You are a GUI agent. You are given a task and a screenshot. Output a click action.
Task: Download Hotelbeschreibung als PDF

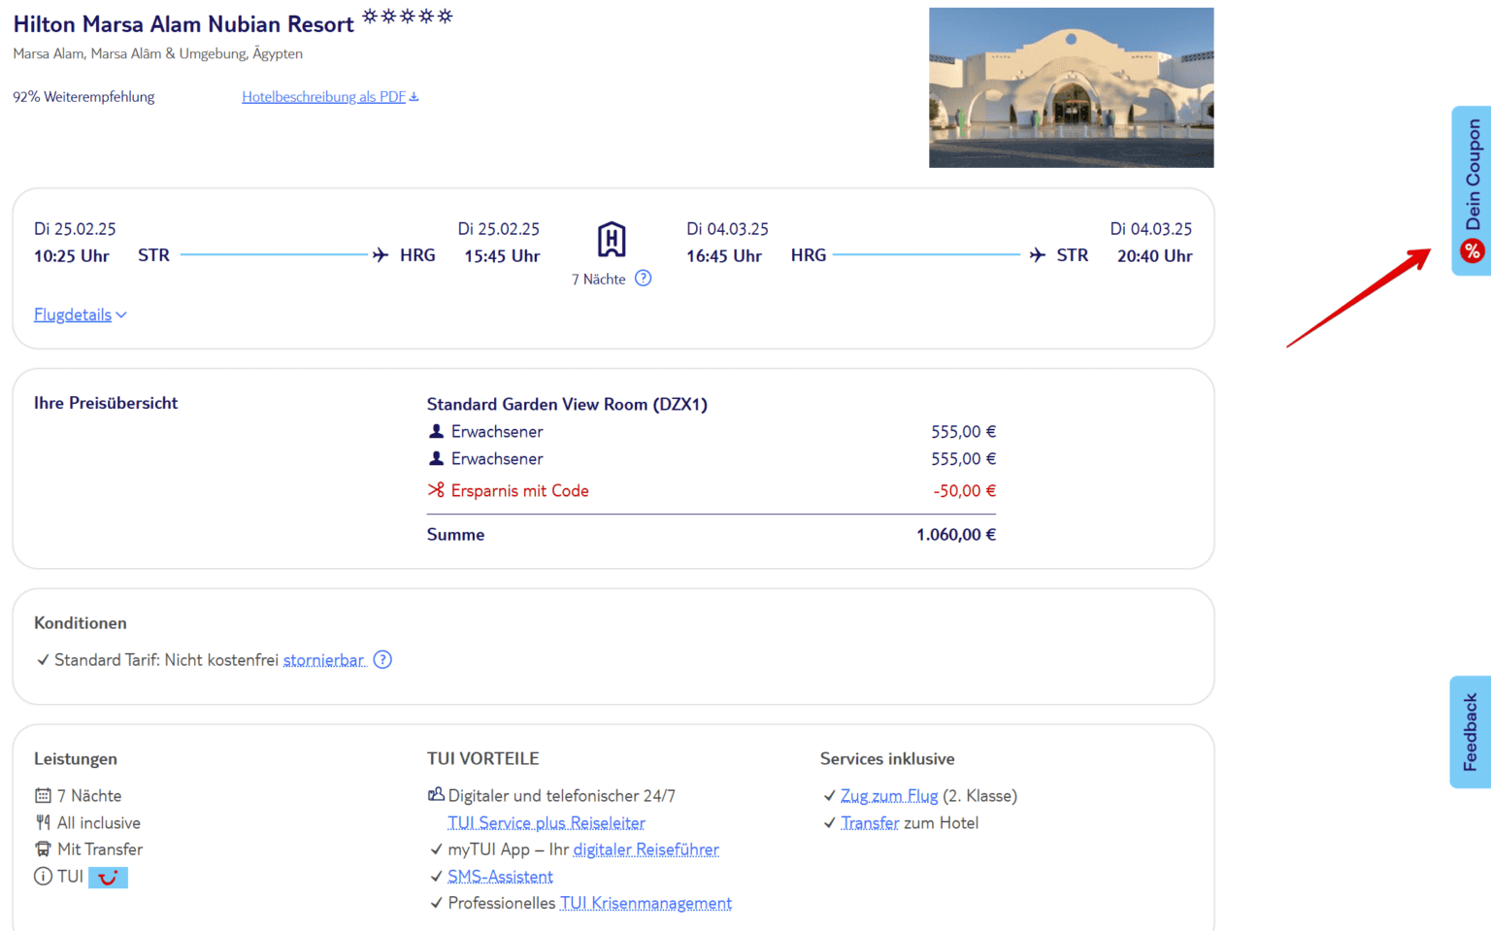330,97
